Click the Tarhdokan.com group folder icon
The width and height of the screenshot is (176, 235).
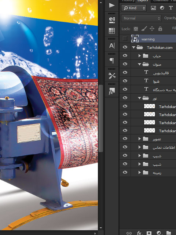point(140,47)
